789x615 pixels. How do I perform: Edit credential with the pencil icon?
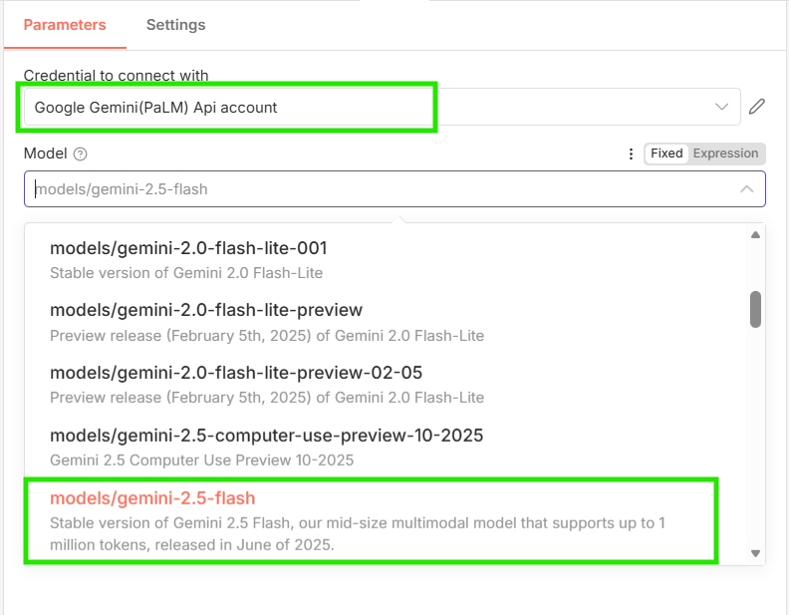coord(757,107)
